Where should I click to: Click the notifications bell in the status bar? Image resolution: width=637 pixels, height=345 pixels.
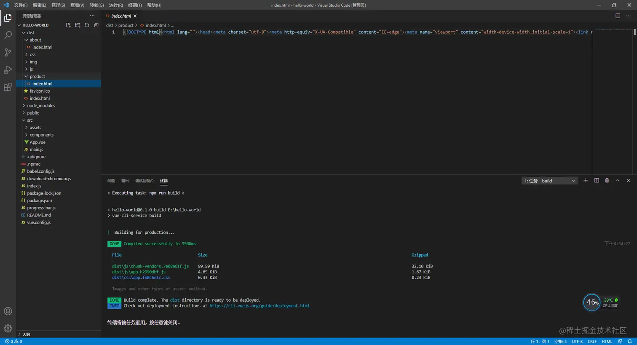[630, 342]
